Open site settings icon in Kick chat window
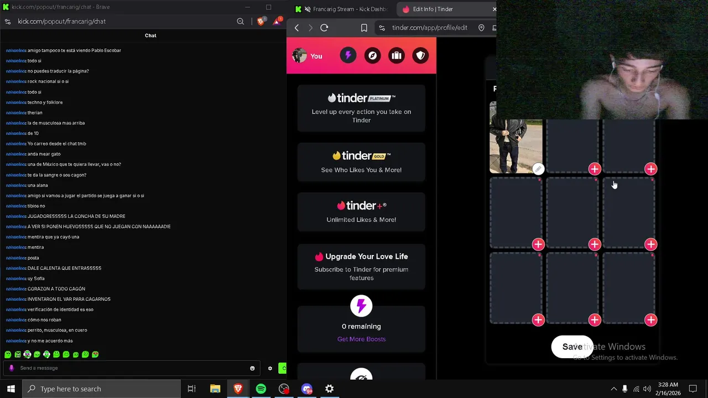 pos(7,21)
